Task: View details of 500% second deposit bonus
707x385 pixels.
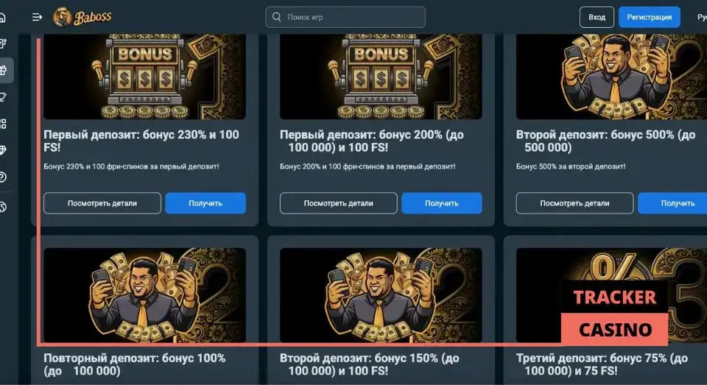Action: (x=575, y=203)
